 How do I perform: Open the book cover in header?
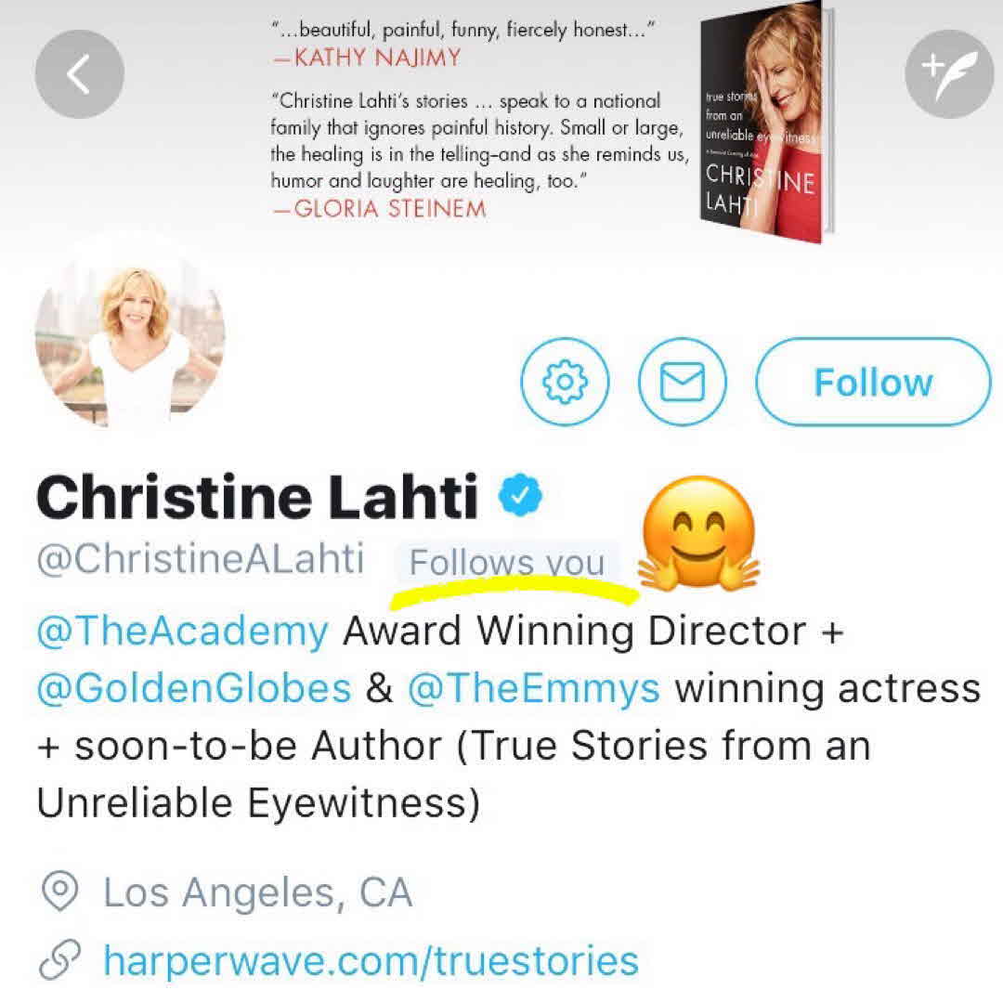click(x=765, y=123)
